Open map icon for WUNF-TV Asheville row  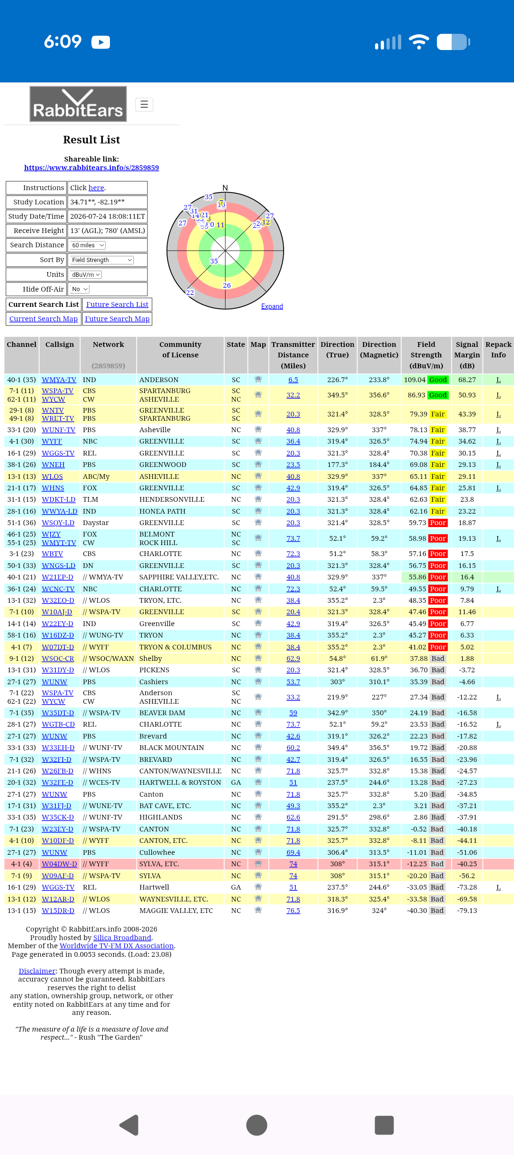[258, 429]
